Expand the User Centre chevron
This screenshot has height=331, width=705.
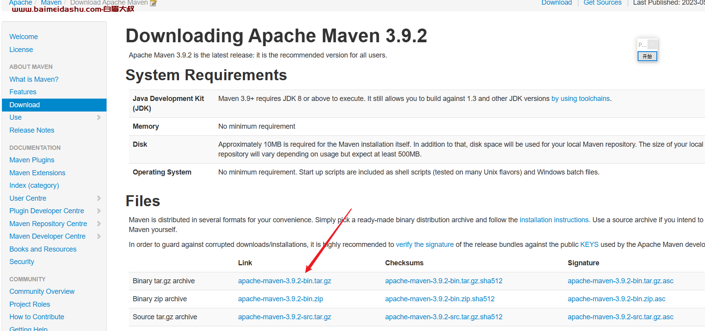99,198
